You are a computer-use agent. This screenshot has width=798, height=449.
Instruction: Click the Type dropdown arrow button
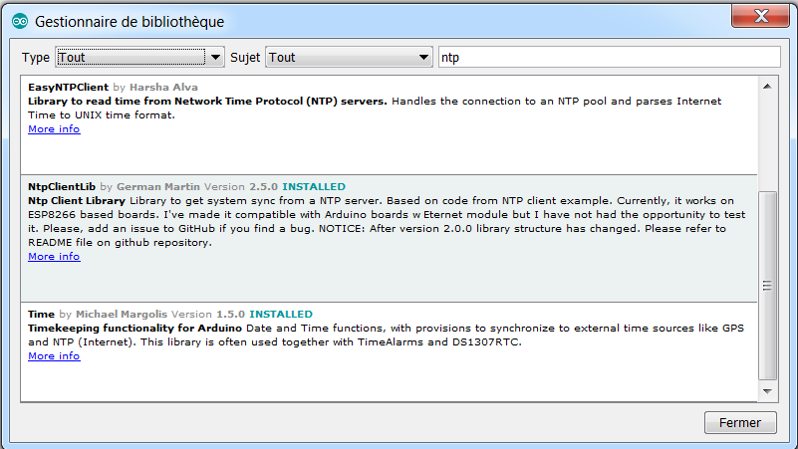pyautogui.click(x=215, y=58)
